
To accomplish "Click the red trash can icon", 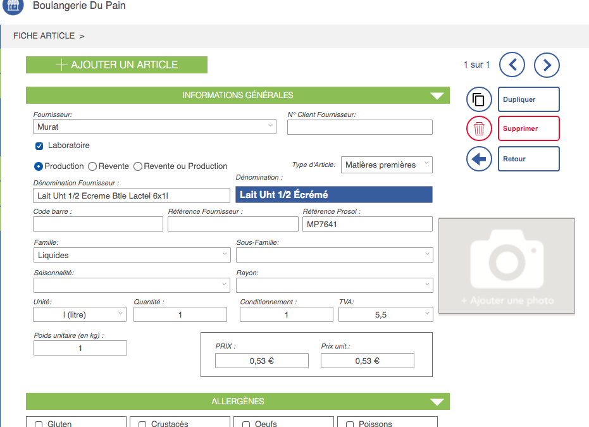I will click(x=479, y=129).
